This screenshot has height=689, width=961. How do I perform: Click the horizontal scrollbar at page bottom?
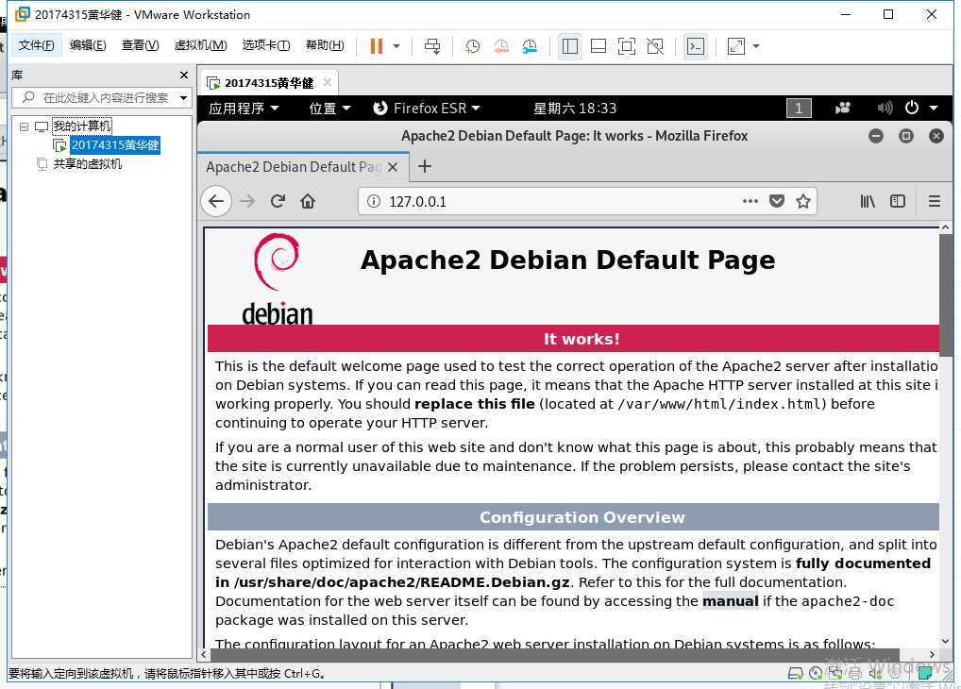554,655
